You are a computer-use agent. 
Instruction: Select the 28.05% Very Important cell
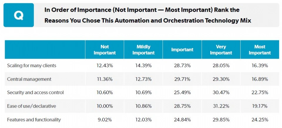(221, 66)
